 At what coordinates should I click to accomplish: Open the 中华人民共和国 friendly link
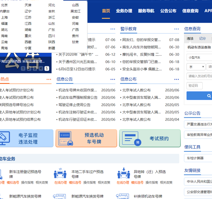pyautogui.click(x=198, y=182)
